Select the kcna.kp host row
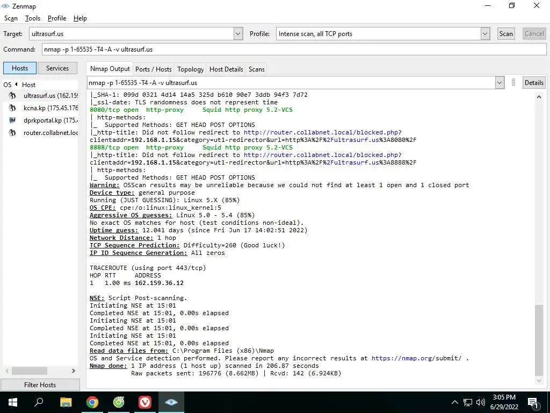 tap(41, 108)
